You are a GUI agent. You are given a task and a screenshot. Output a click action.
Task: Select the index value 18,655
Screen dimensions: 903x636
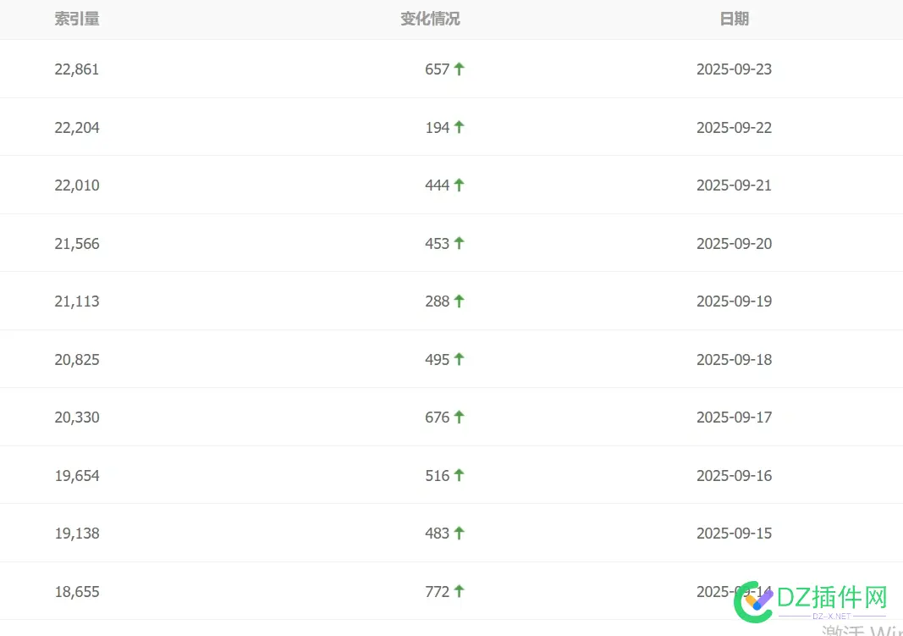pos(77,592)
